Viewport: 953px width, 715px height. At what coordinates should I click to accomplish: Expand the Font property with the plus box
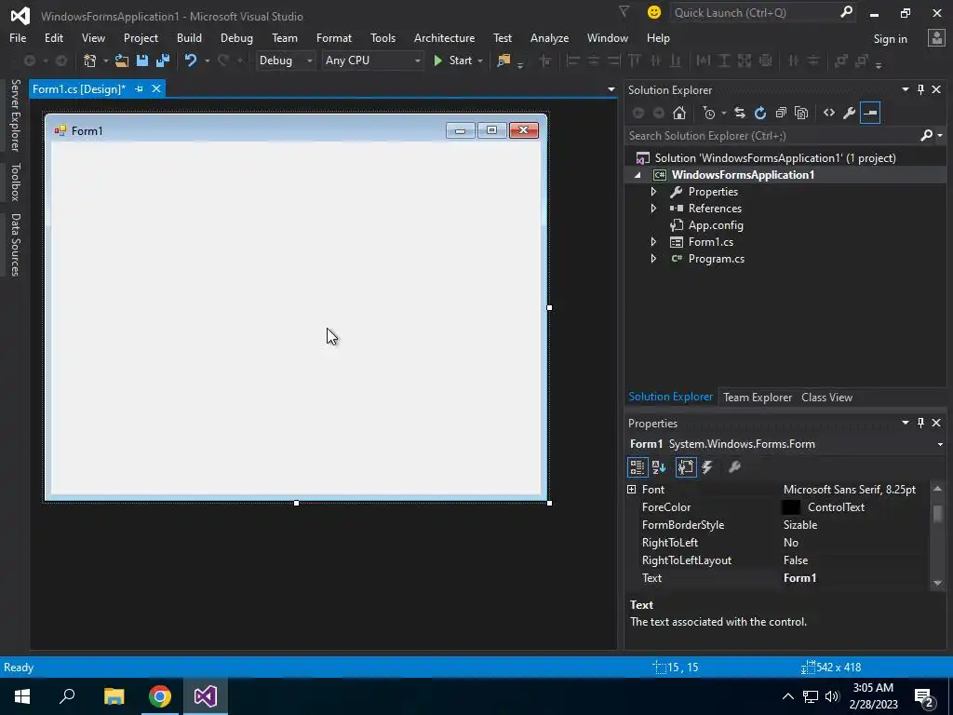632,490
